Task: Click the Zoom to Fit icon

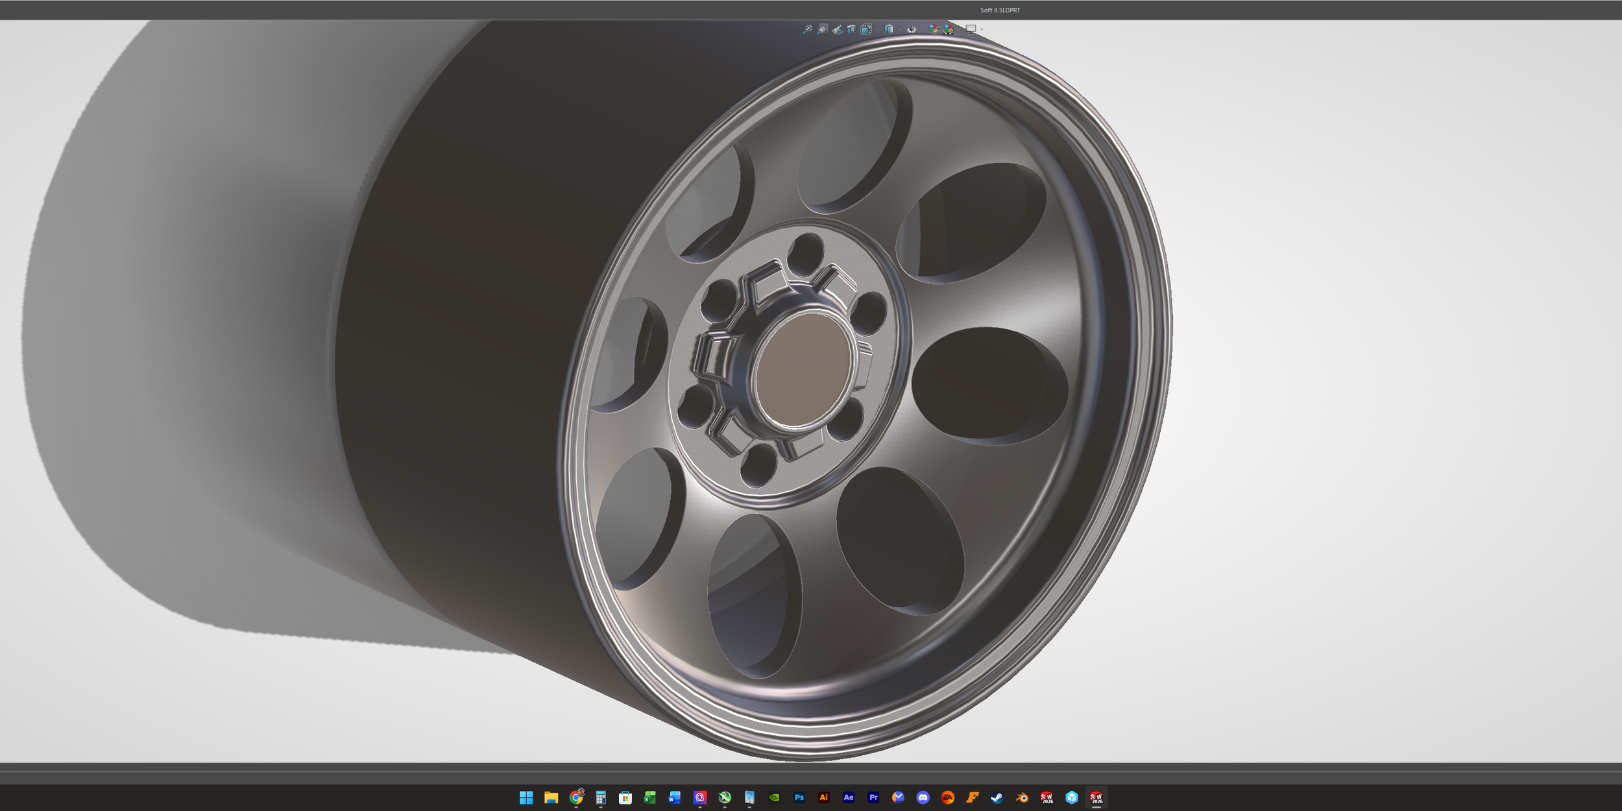Action: pos(808,29)
